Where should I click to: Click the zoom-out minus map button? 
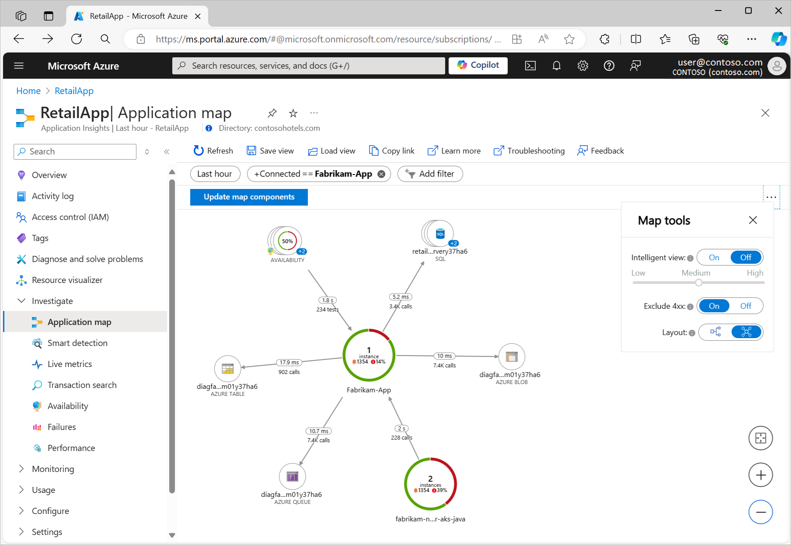[760, 512]
